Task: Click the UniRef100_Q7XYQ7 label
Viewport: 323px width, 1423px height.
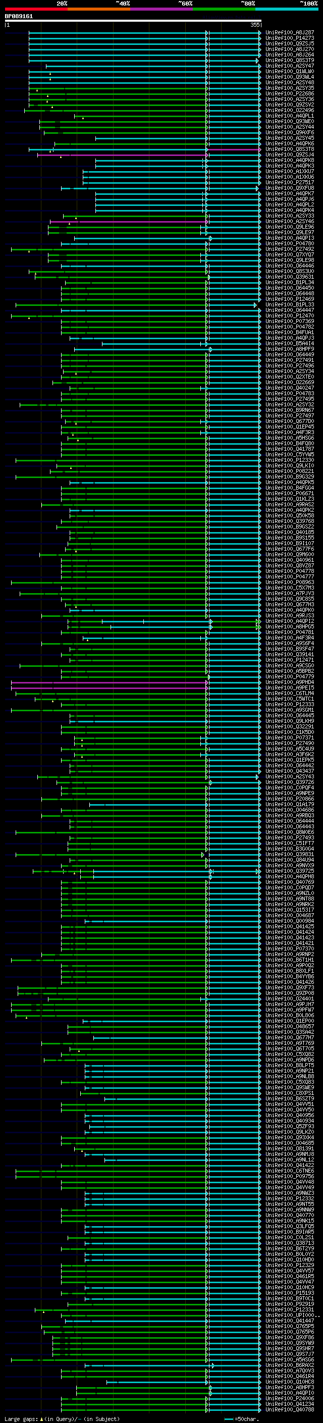Action: tap(290, 254)
